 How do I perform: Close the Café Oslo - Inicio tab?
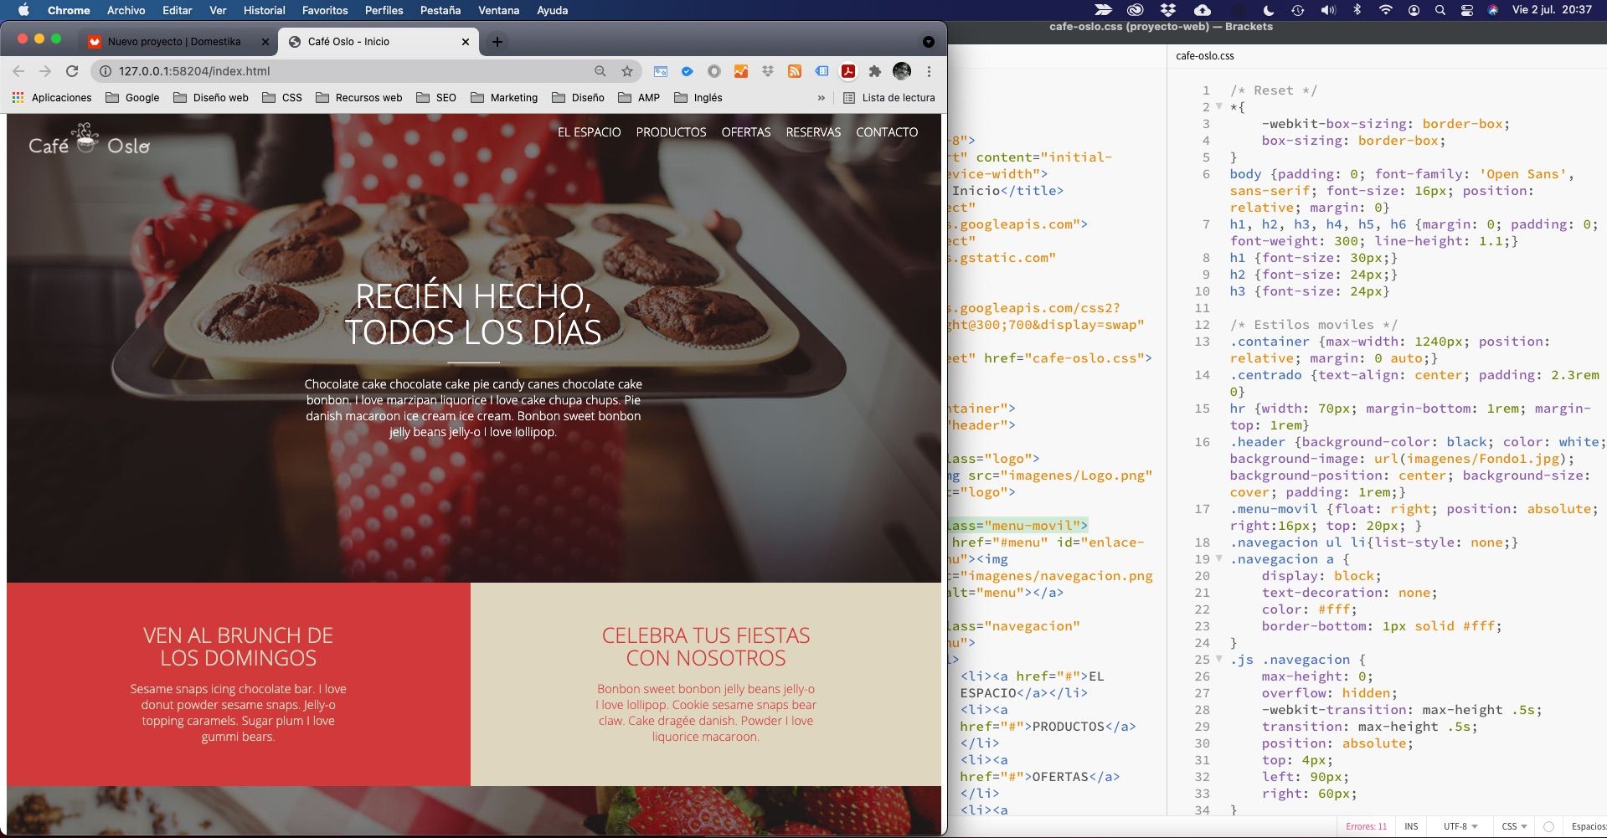466,42
